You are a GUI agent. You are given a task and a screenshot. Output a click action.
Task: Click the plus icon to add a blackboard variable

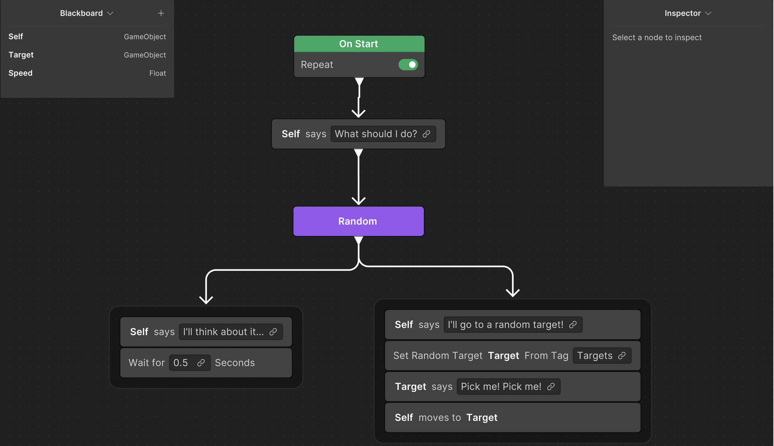161,13
